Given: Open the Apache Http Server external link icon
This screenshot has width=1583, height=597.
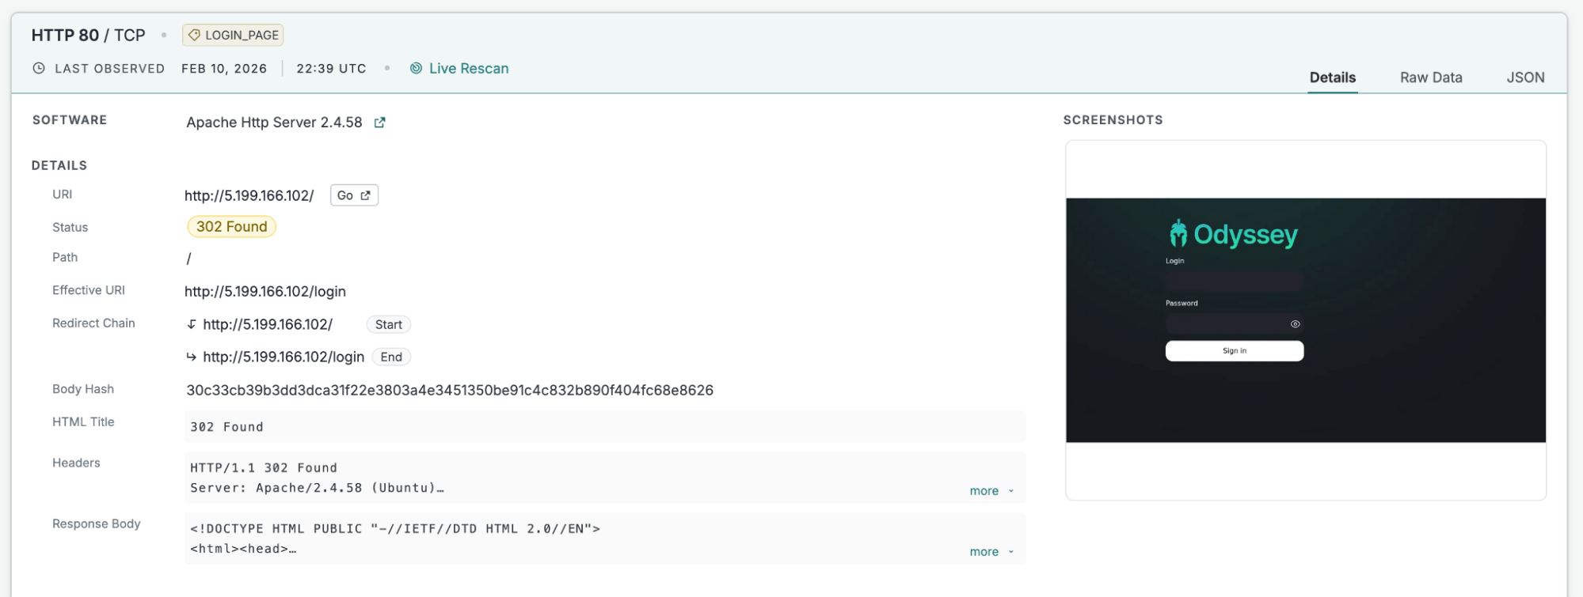Looking at the screenshot, I should pos(380,123).
